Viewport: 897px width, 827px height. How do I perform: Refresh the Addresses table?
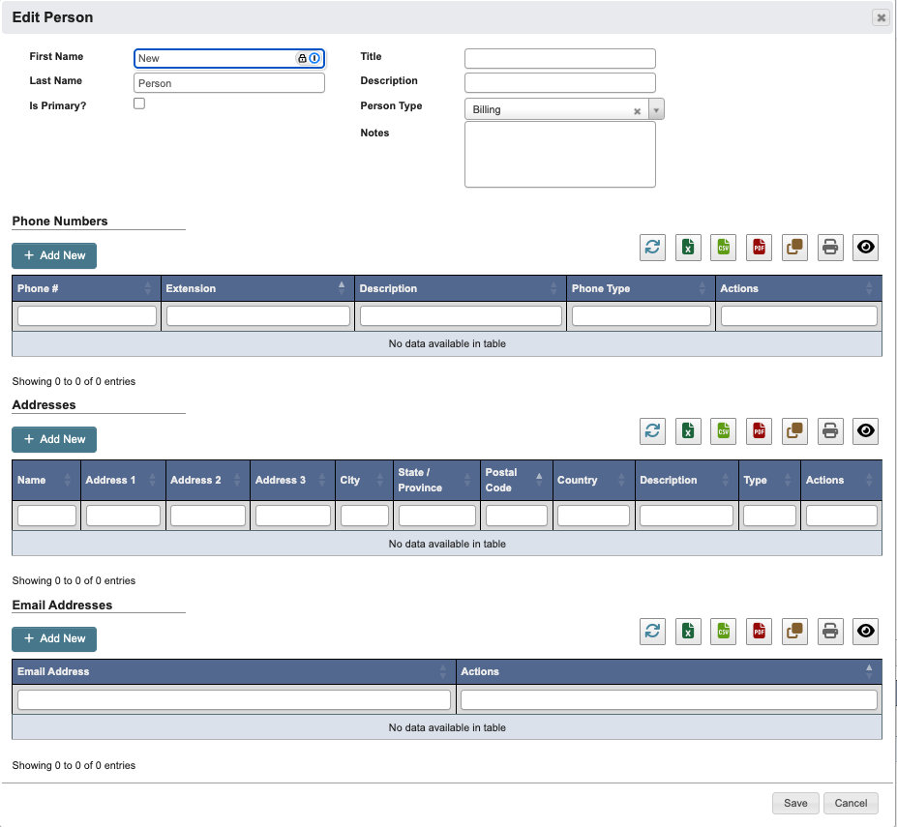pyautogui.click(x=652, y=430)
